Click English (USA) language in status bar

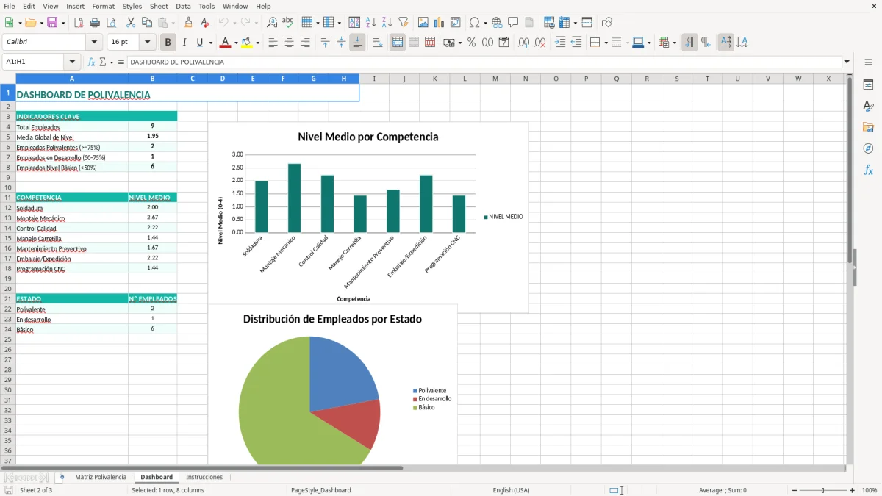tap(511, 490)
